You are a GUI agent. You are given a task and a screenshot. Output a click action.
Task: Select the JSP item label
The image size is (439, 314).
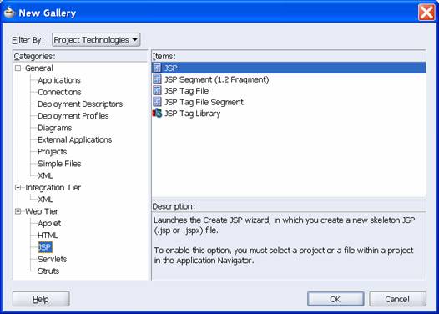(x=171, y=68)
